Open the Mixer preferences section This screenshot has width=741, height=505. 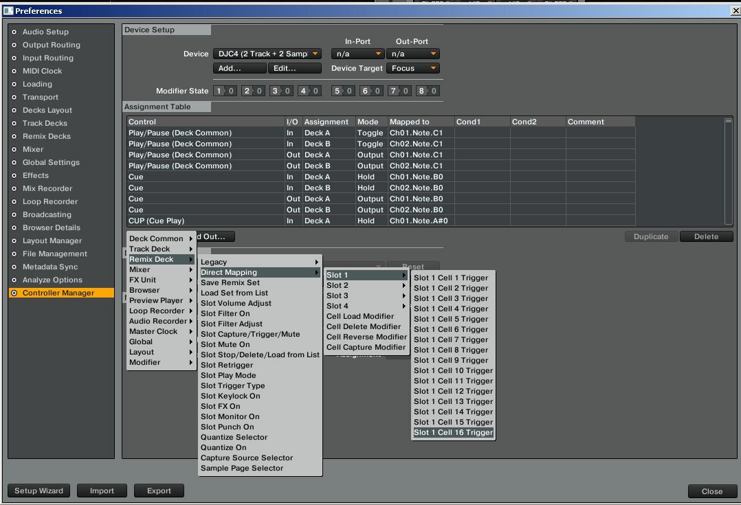pos(32,149)
